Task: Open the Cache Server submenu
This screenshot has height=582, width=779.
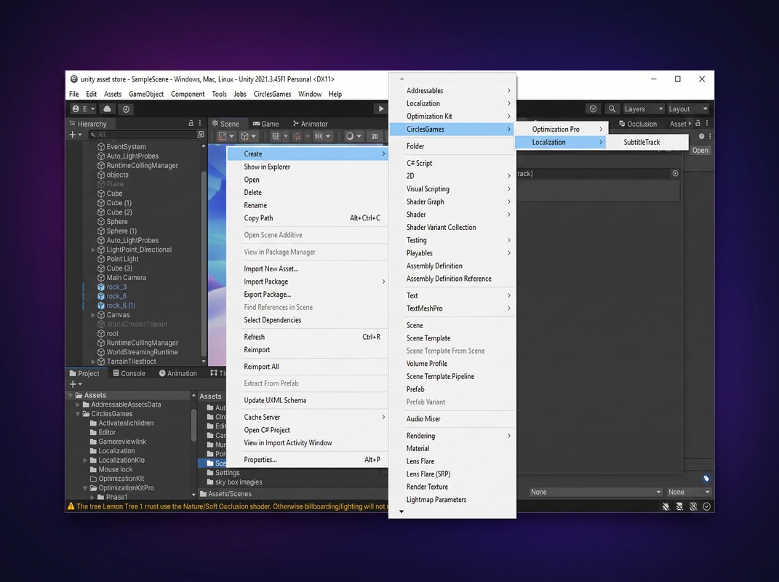Action: pos(308,417)
